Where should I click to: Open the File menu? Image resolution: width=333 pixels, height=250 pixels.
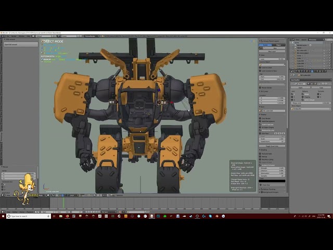point(8,36)
